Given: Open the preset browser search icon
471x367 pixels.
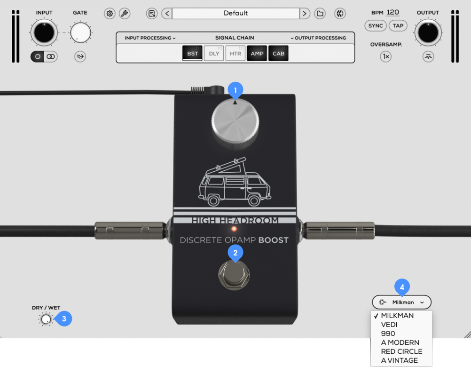Looking at the screenshot, I should pos(151,14).
